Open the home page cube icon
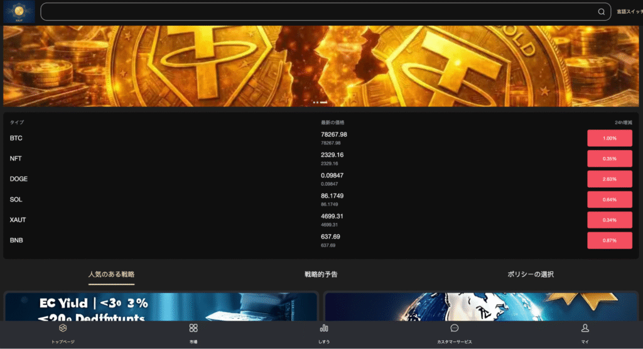 63,328
